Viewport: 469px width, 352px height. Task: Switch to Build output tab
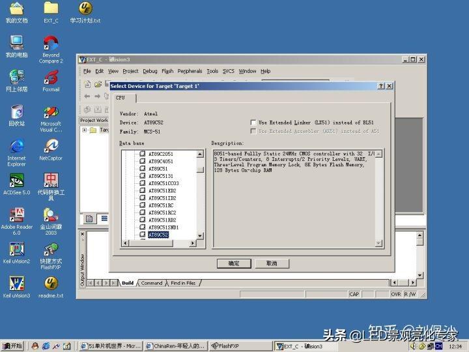(x=128, y=283)
